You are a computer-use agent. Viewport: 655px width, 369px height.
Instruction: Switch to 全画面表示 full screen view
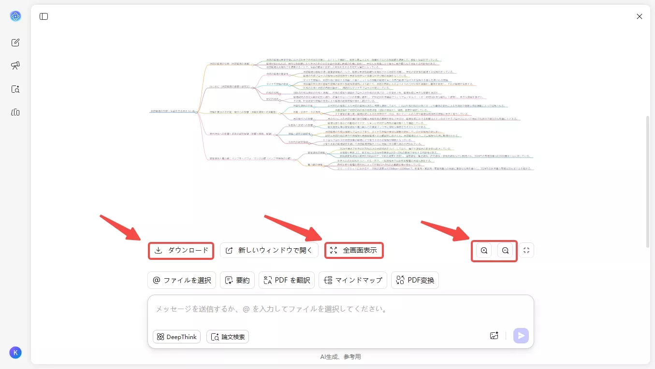(x=354, y=250)
